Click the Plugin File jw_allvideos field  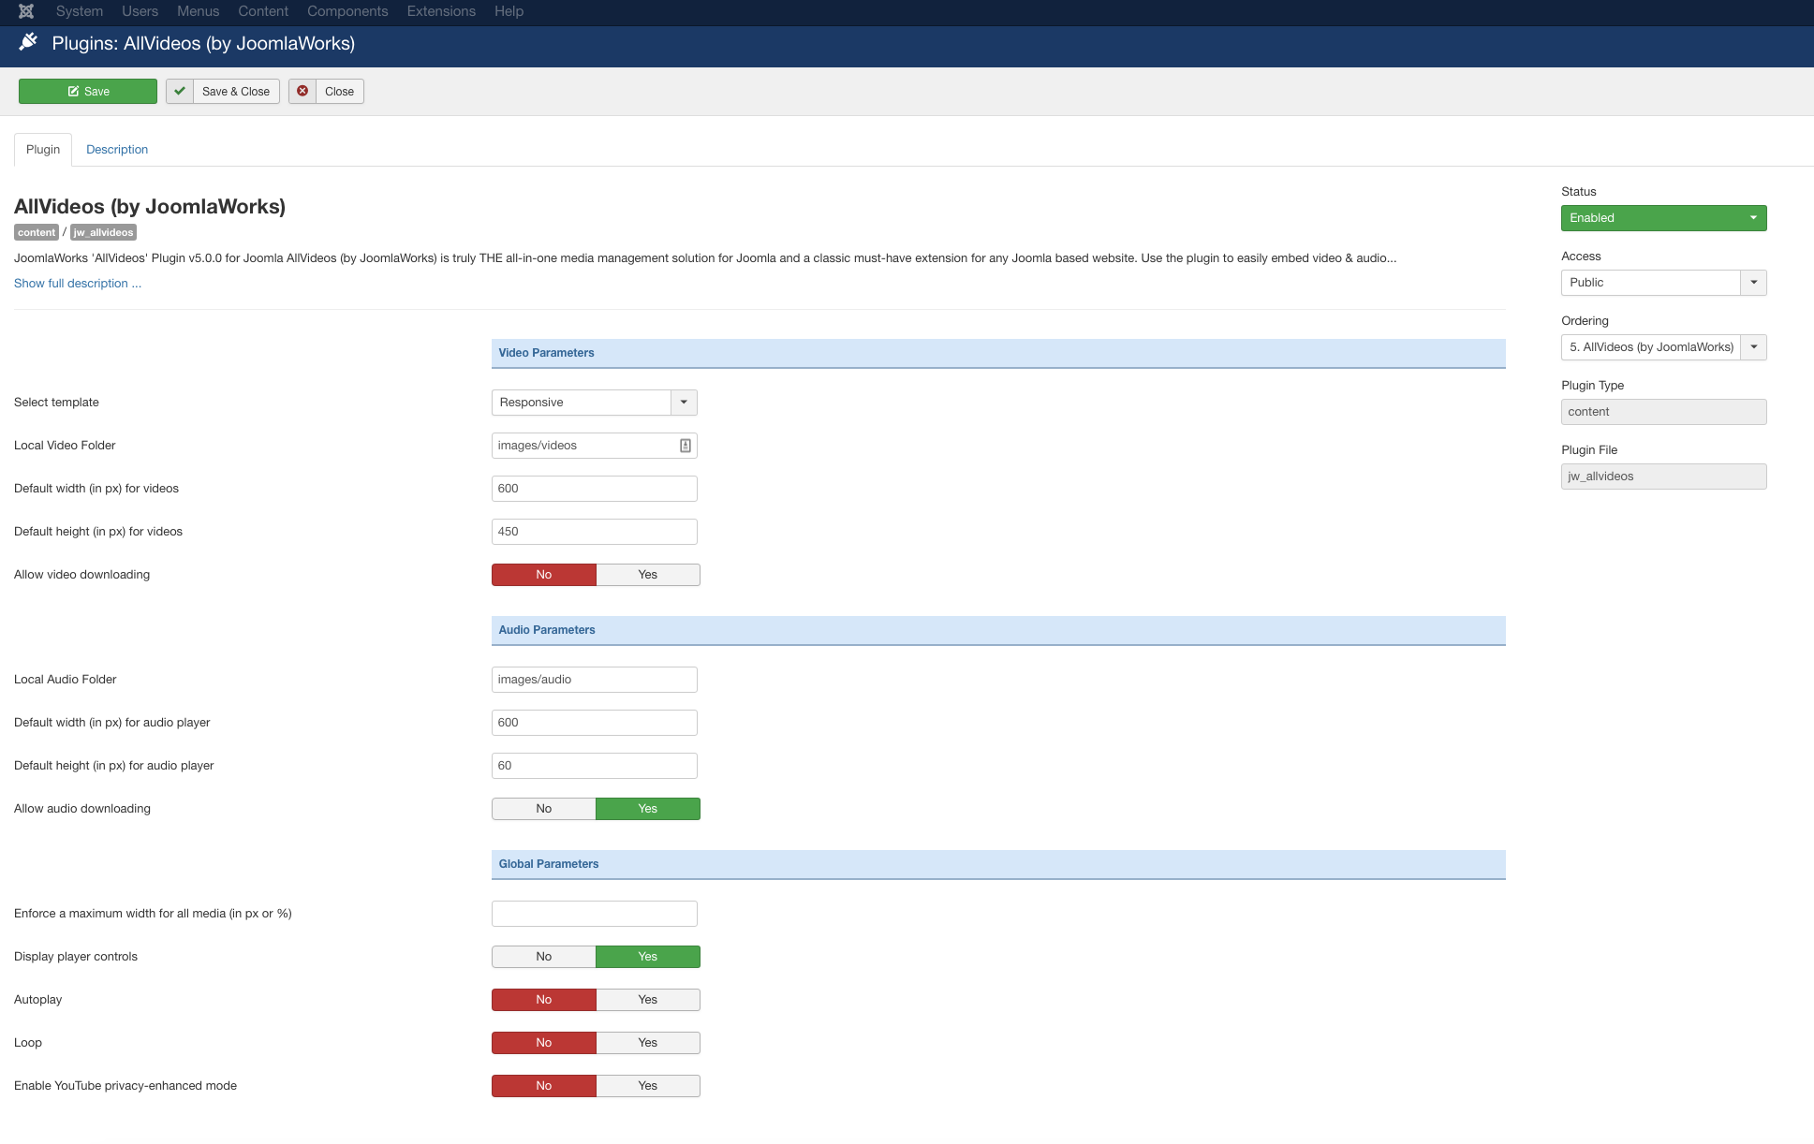pos(1664,477)
